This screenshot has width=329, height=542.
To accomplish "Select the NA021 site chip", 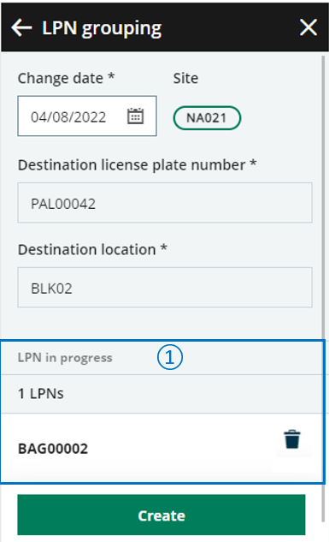I will point(207,118).
